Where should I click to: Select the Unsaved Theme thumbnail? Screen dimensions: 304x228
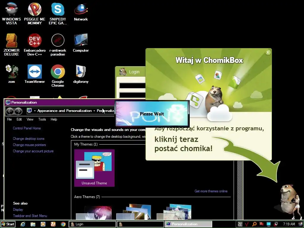(94, 168)
